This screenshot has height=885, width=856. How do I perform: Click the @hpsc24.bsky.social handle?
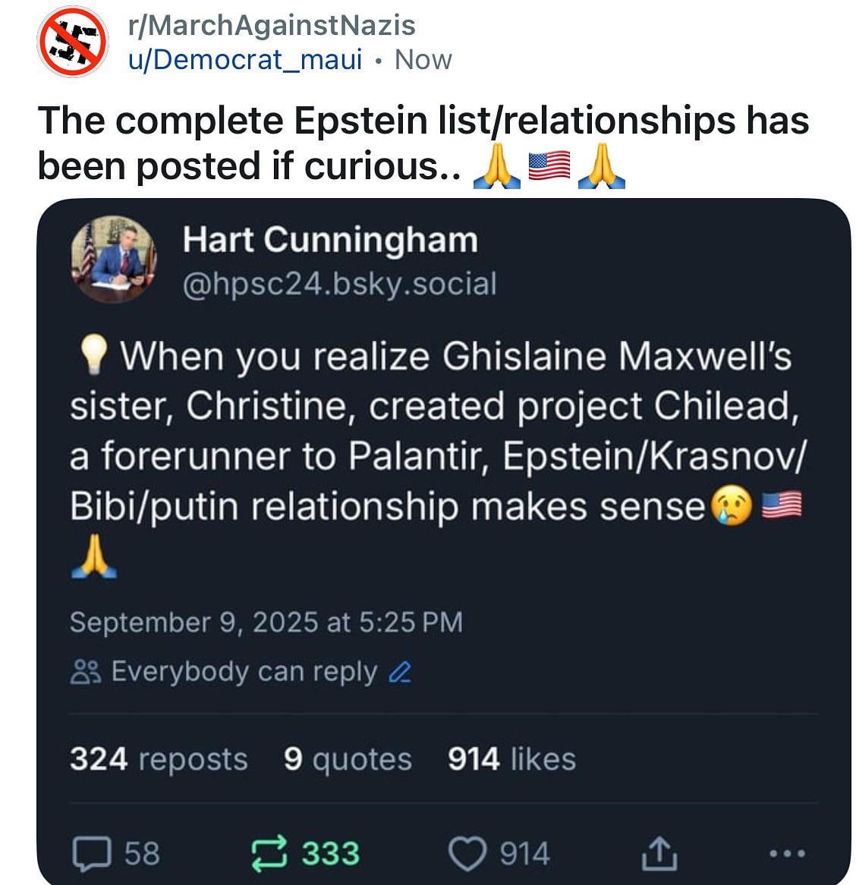[339, 284]
